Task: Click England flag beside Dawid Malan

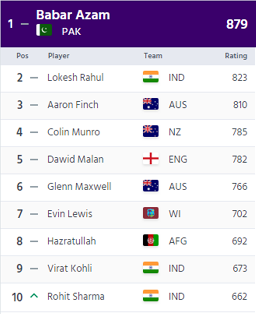Action: click(x=151, y=159)
